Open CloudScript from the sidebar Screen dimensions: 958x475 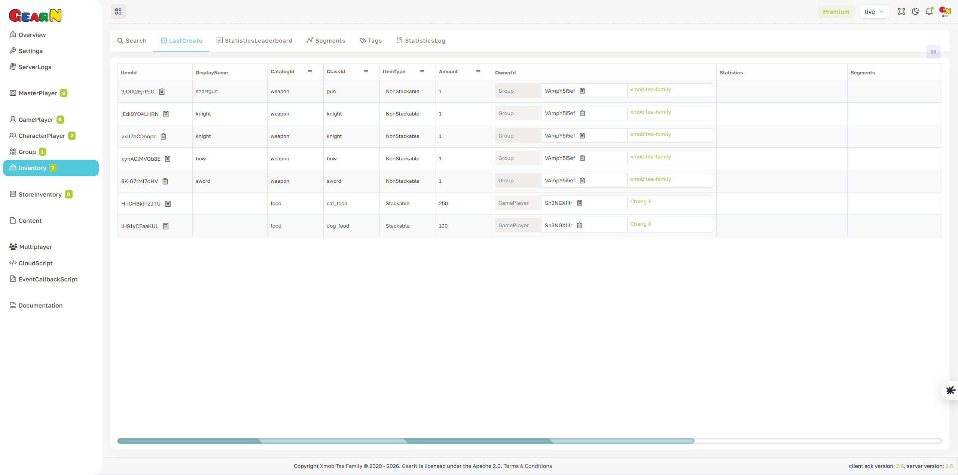pyautogui.click(x=36, y=263)
